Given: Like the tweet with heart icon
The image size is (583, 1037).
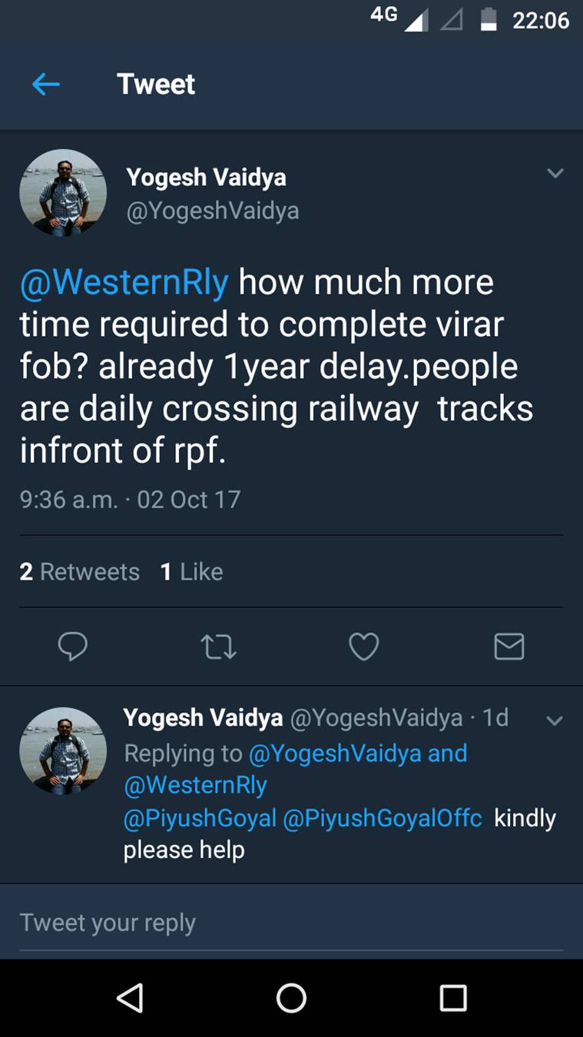Looking at the screenshot, I should (363, 646).
